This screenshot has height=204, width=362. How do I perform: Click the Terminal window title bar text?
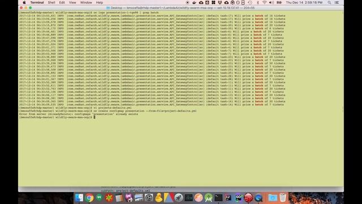click(x=183, y=8)
